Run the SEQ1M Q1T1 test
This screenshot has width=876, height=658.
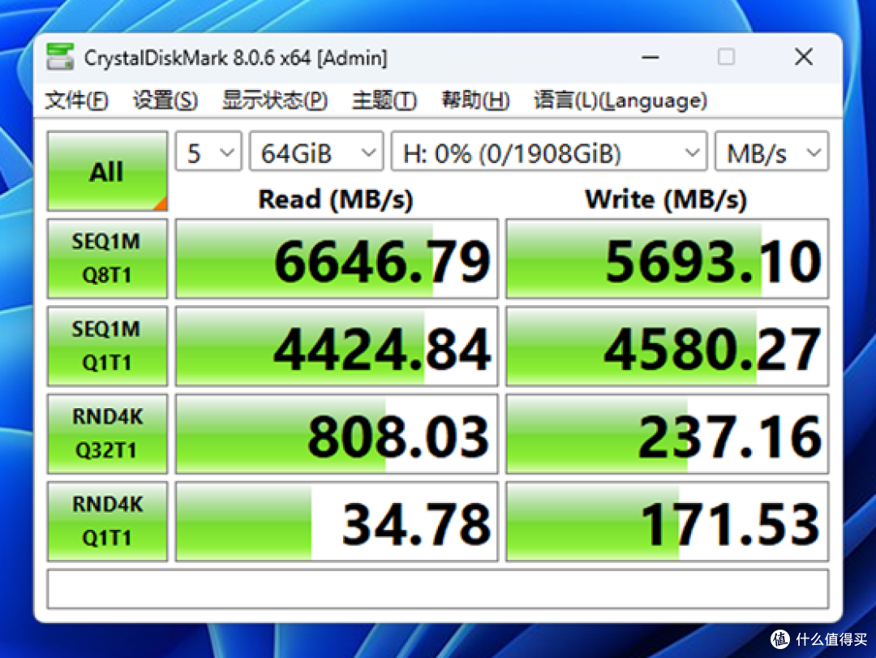pyautogui.click(x=107, y=346)
